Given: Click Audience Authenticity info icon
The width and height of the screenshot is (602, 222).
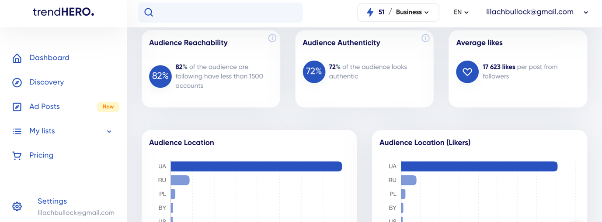Looking at the screenshot, I should (x=425, y=38).
